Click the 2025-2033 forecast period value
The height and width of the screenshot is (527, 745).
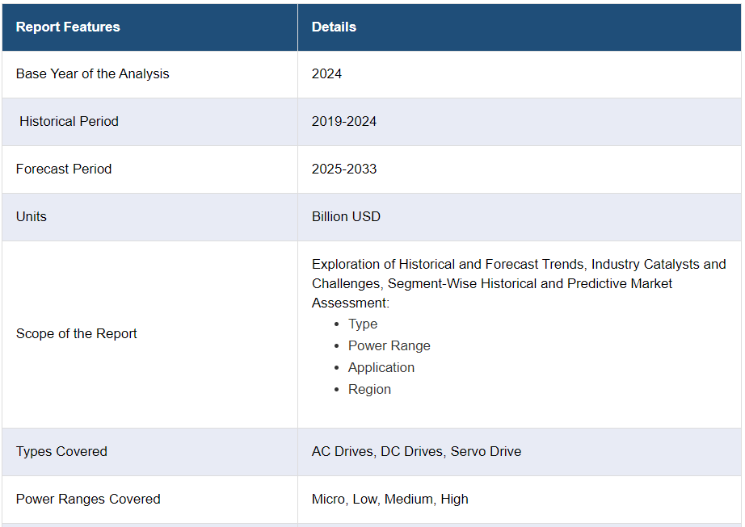[344, 169]
